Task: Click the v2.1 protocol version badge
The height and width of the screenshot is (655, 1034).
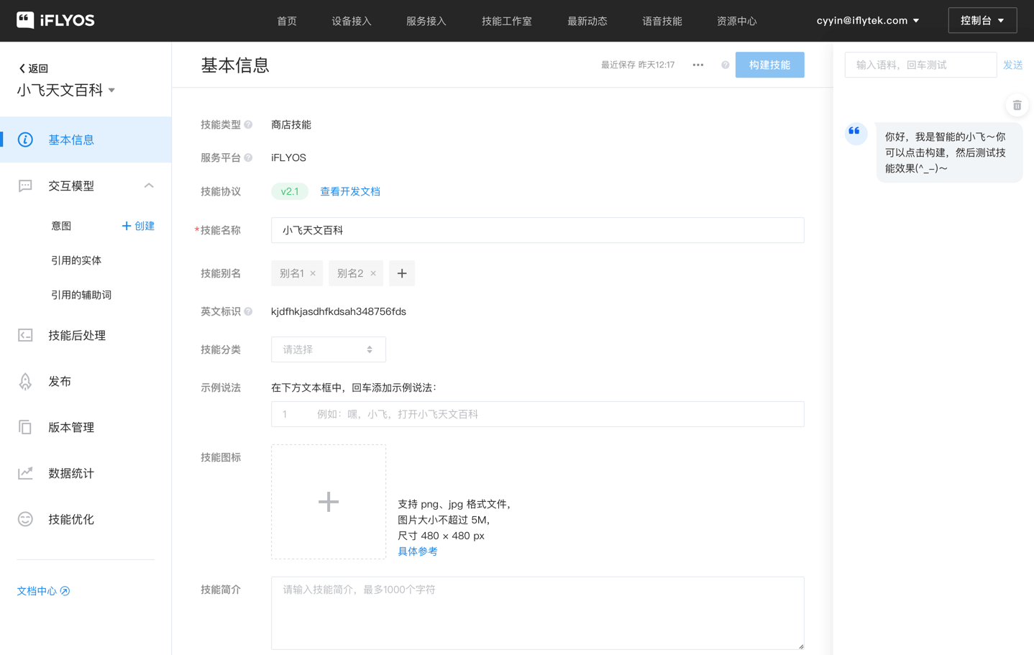Action: (290, 191)
